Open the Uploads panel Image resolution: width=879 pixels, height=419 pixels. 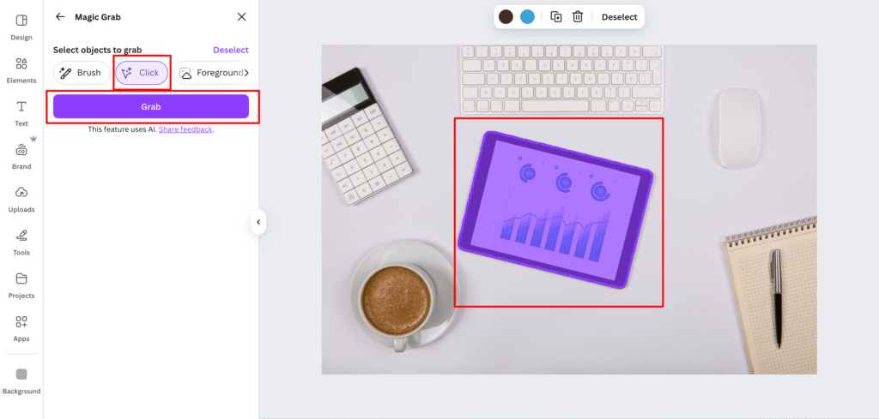pyautogui.click(x=21, y=198)
